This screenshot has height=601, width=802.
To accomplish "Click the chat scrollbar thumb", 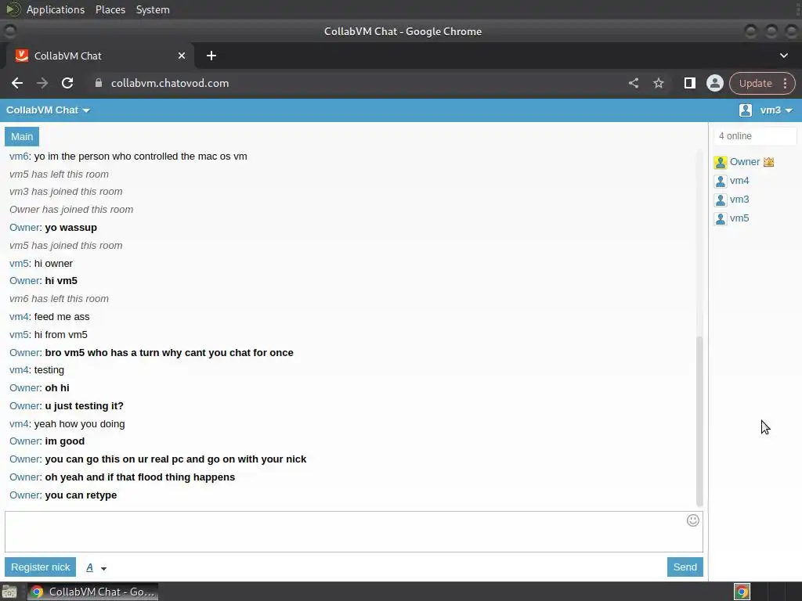I will [x=699, y=420].
